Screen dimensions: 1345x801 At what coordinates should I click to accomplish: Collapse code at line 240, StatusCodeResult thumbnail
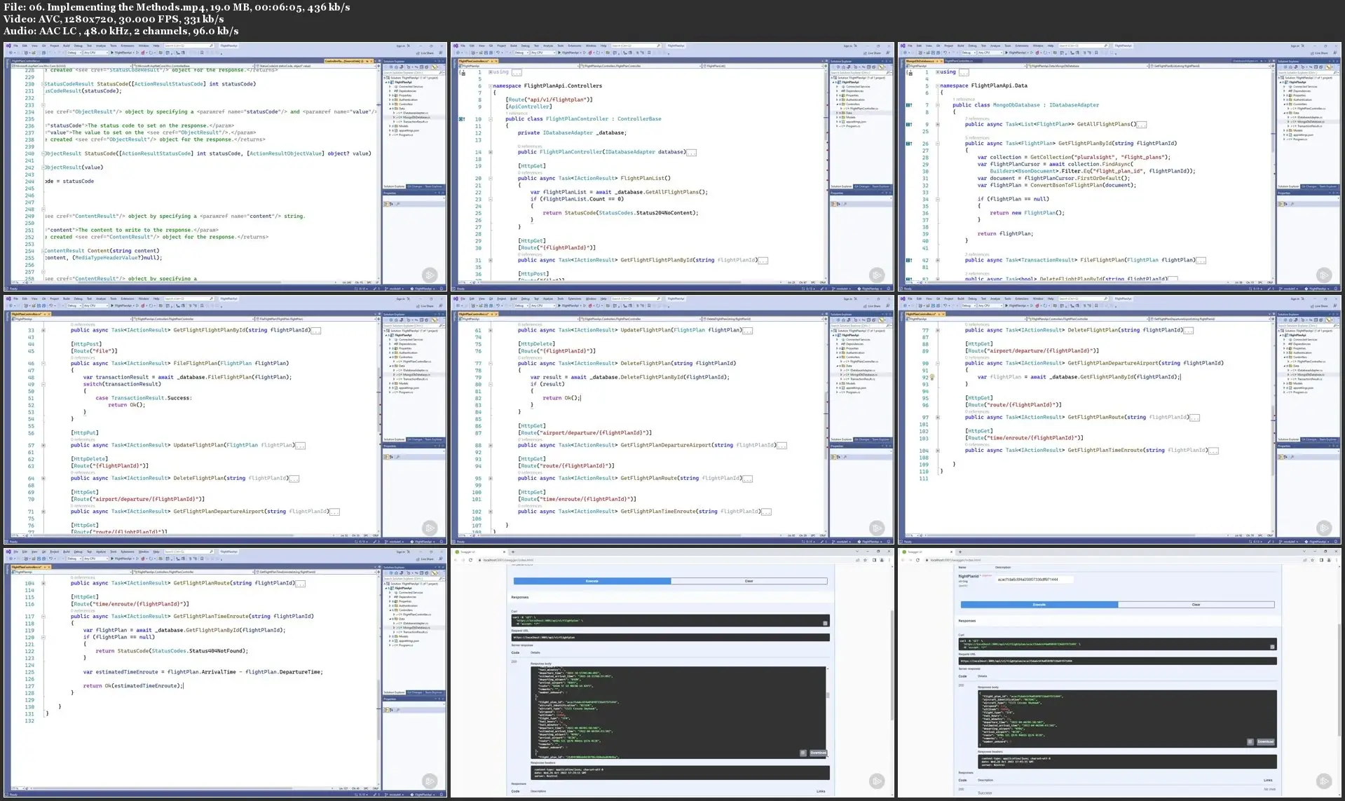[x=43, y=153]
